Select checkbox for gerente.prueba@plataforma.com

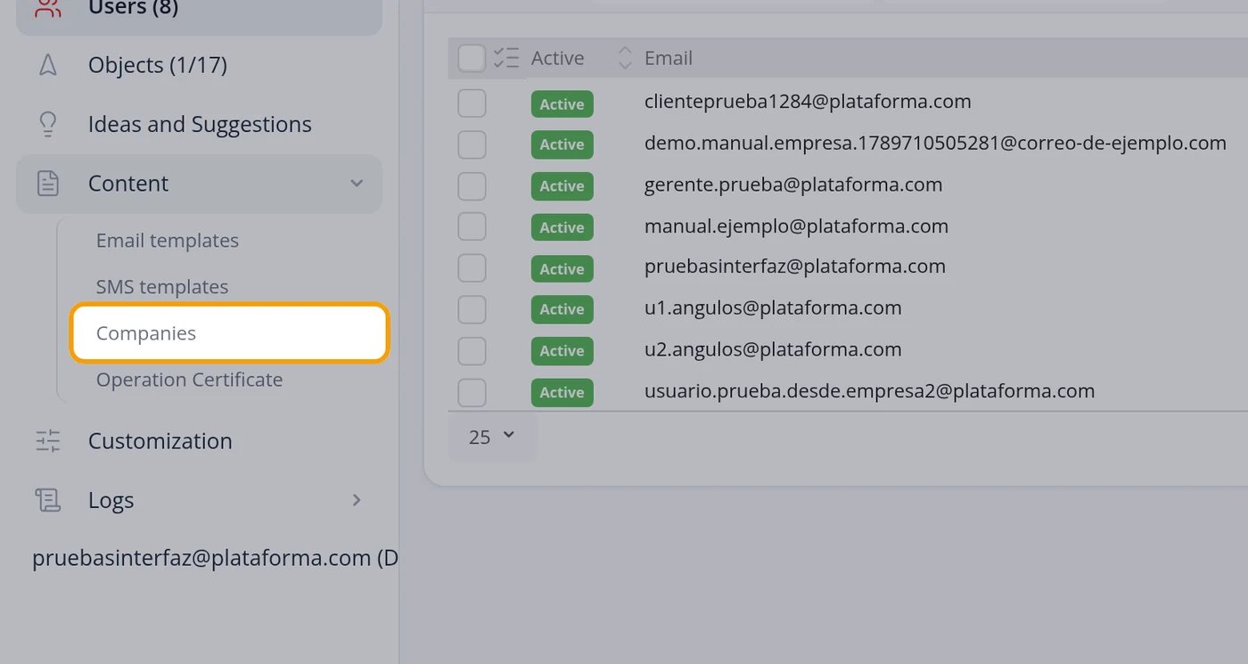tap(472, 185)
